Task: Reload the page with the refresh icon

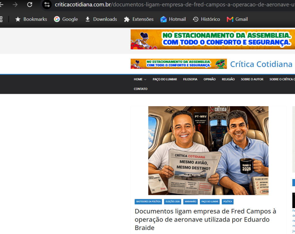Action: [30, 4]
